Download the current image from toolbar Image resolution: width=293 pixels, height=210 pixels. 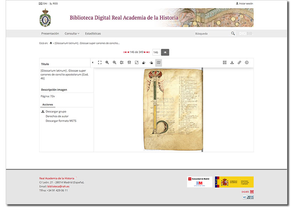pos(232,63)
